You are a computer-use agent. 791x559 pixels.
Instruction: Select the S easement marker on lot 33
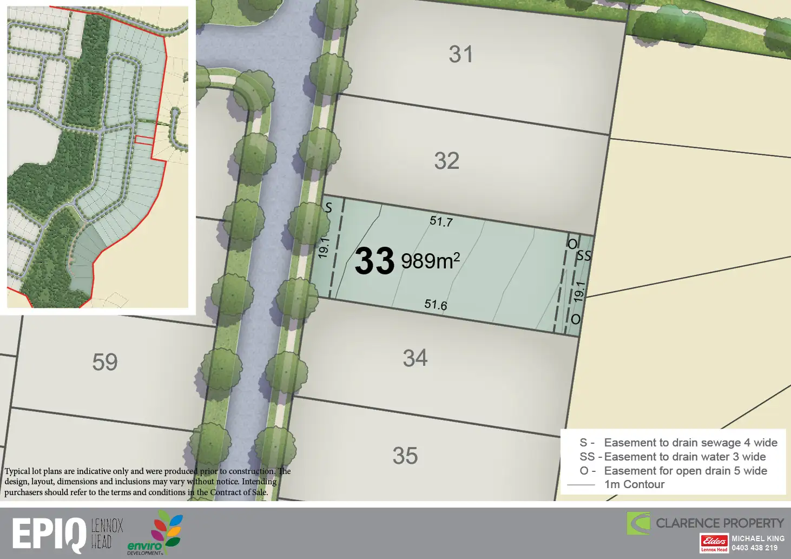[328, 208]
